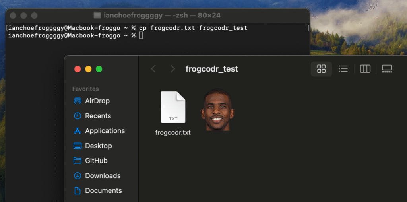Switch Finder to gallery view

coord(387,69)
